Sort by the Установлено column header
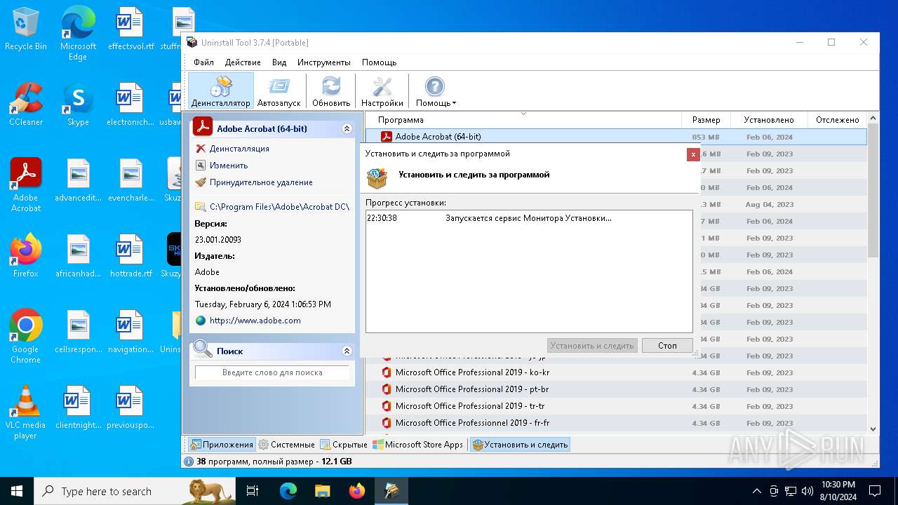 coord(769,120)
